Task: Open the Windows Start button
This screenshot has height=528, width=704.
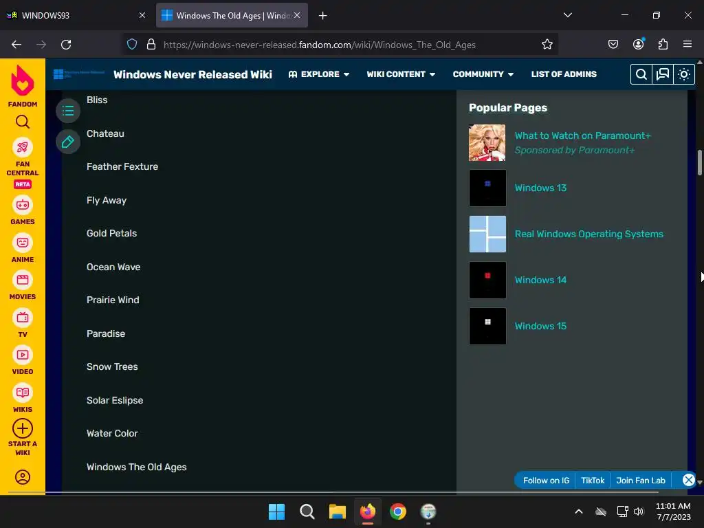Action: (x=276, y=511)
